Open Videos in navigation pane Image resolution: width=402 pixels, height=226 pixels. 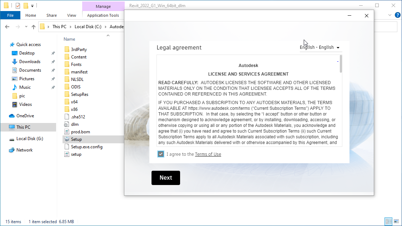pyautogui.click(x=25, y=104)
